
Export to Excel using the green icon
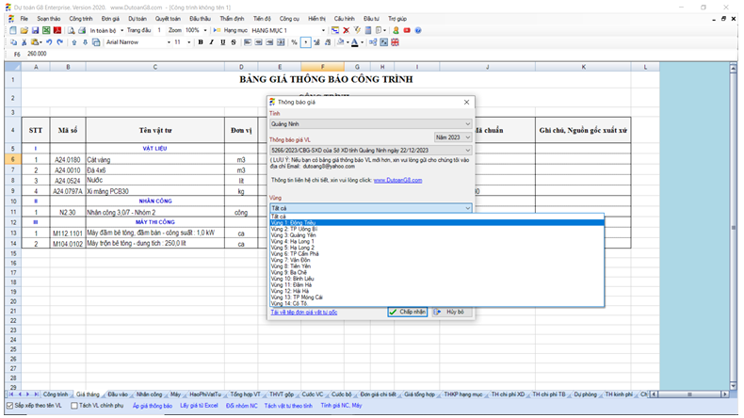[x=46, y=30]
